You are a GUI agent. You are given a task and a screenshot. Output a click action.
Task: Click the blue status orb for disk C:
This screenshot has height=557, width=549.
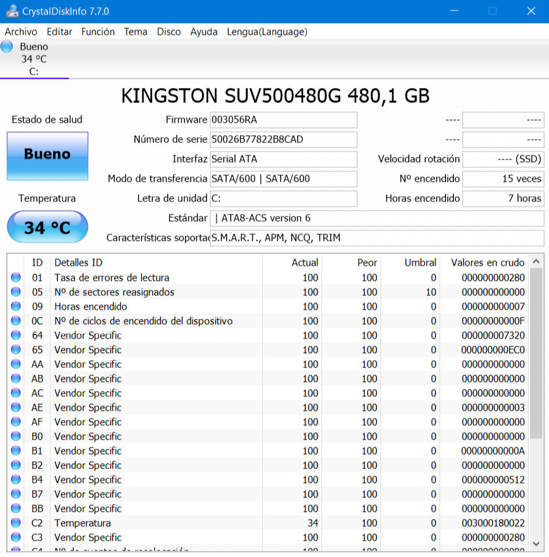7,47
